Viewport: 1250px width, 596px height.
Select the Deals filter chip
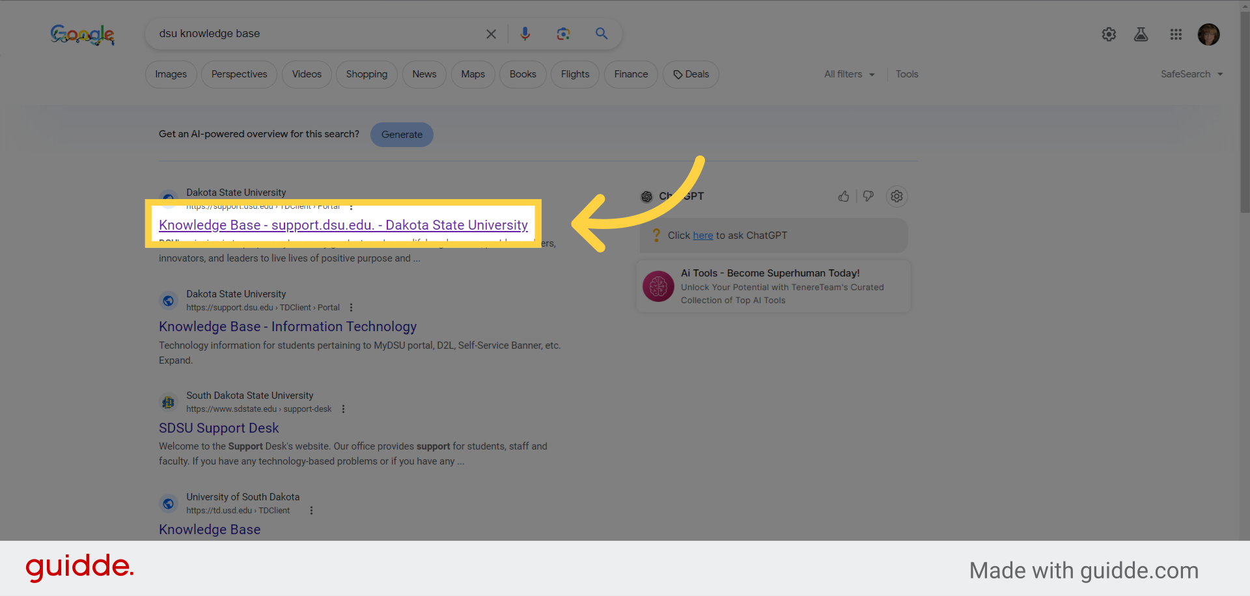pos(691,74)
